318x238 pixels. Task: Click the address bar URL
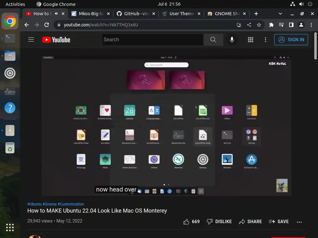(101, 25)
